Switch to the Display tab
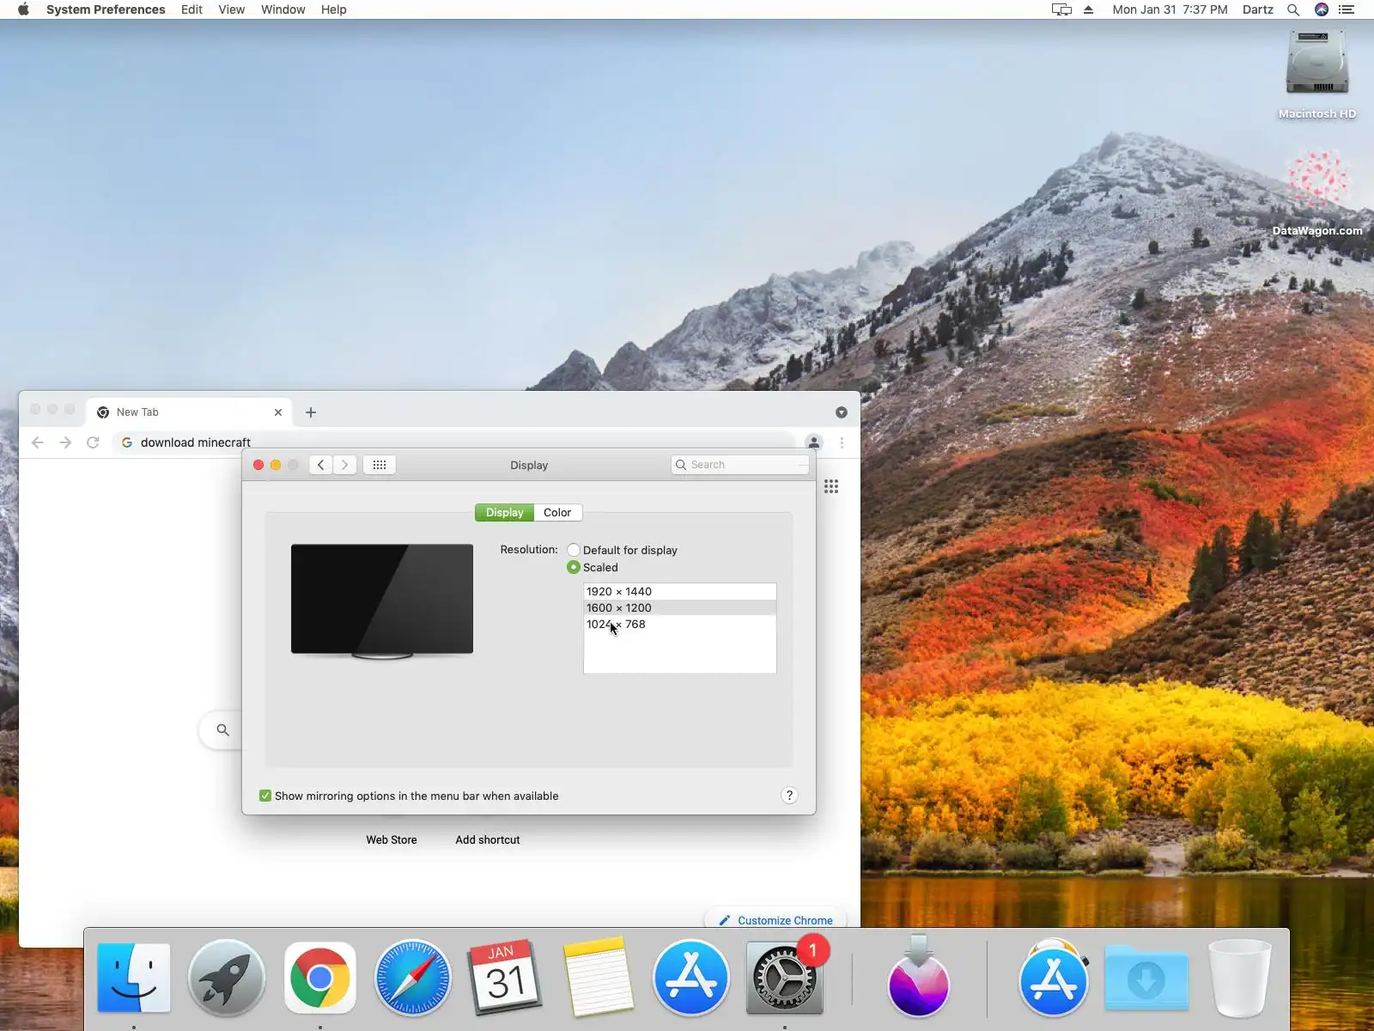Screen dimensions: 1374x1031 [505, 512]
